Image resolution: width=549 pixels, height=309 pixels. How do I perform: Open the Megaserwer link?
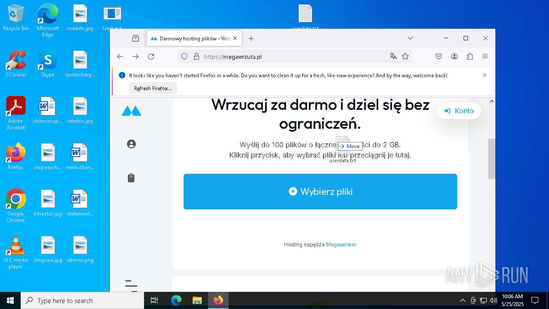point(341,245)
